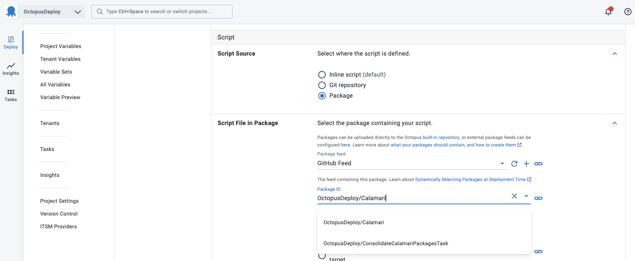Go to Deploy in left sidebar
This screenshot has width=635, height=261.
pos(11,42)
